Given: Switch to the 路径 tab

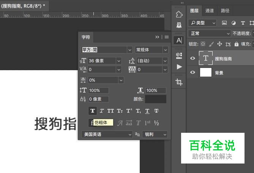Looking at the screenshot, I should point(225,11).
